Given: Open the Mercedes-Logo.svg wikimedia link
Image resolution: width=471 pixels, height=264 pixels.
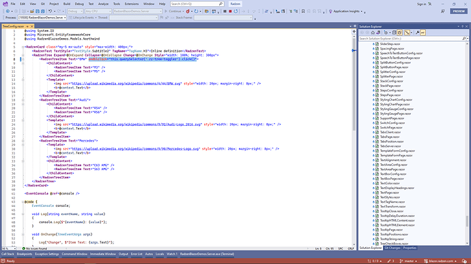Looking at the screenshot, I should click(x=136, y=149).
